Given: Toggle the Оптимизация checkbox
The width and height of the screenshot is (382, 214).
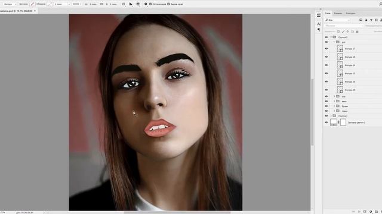Looking at the screenshot, I should [150, 4].
